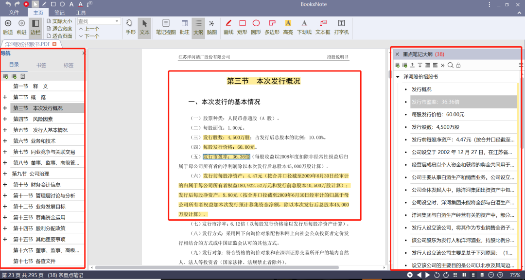Click rotate counterclockwise in status bar
Screen dimensions: 525x280
[x=437, y=275]
